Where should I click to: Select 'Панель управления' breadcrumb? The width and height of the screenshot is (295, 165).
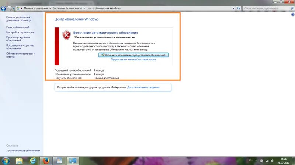[x=35, y=8]
